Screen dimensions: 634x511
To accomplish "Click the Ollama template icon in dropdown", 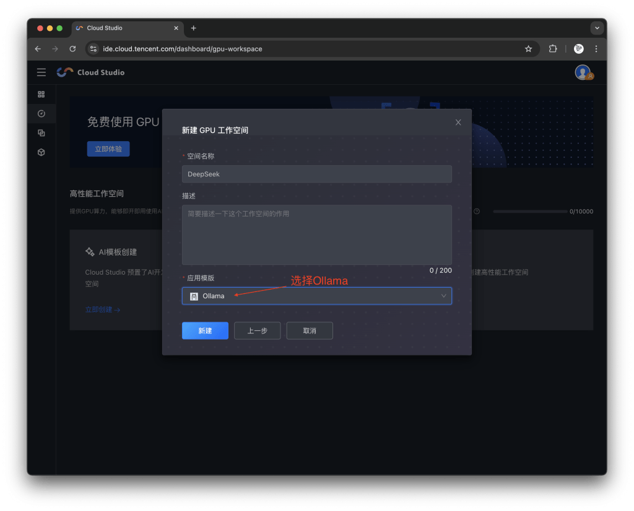I will pos(194,296).
